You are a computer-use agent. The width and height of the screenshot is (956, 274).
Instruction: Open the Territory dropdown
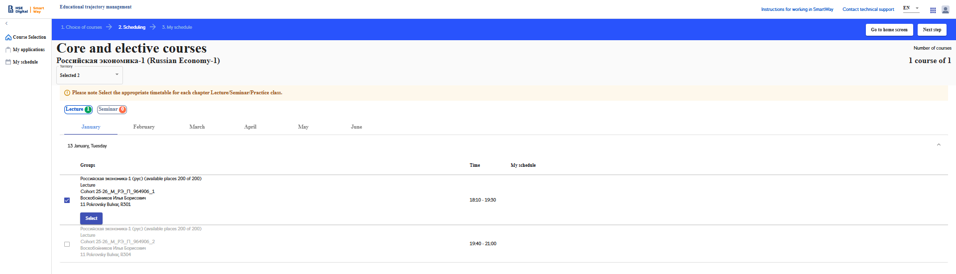pos(90,75)
